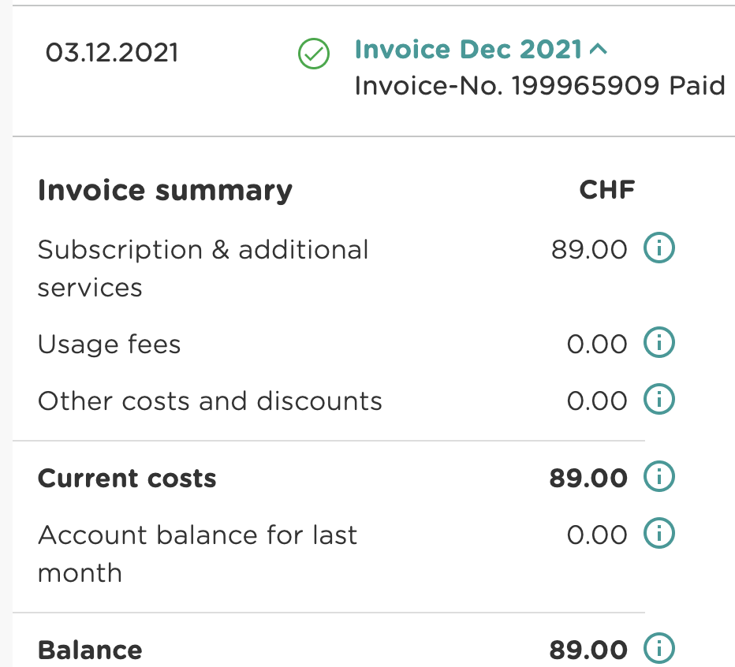Click the Invoice-No. 199965909 Paid text

[x=539, y=85]
